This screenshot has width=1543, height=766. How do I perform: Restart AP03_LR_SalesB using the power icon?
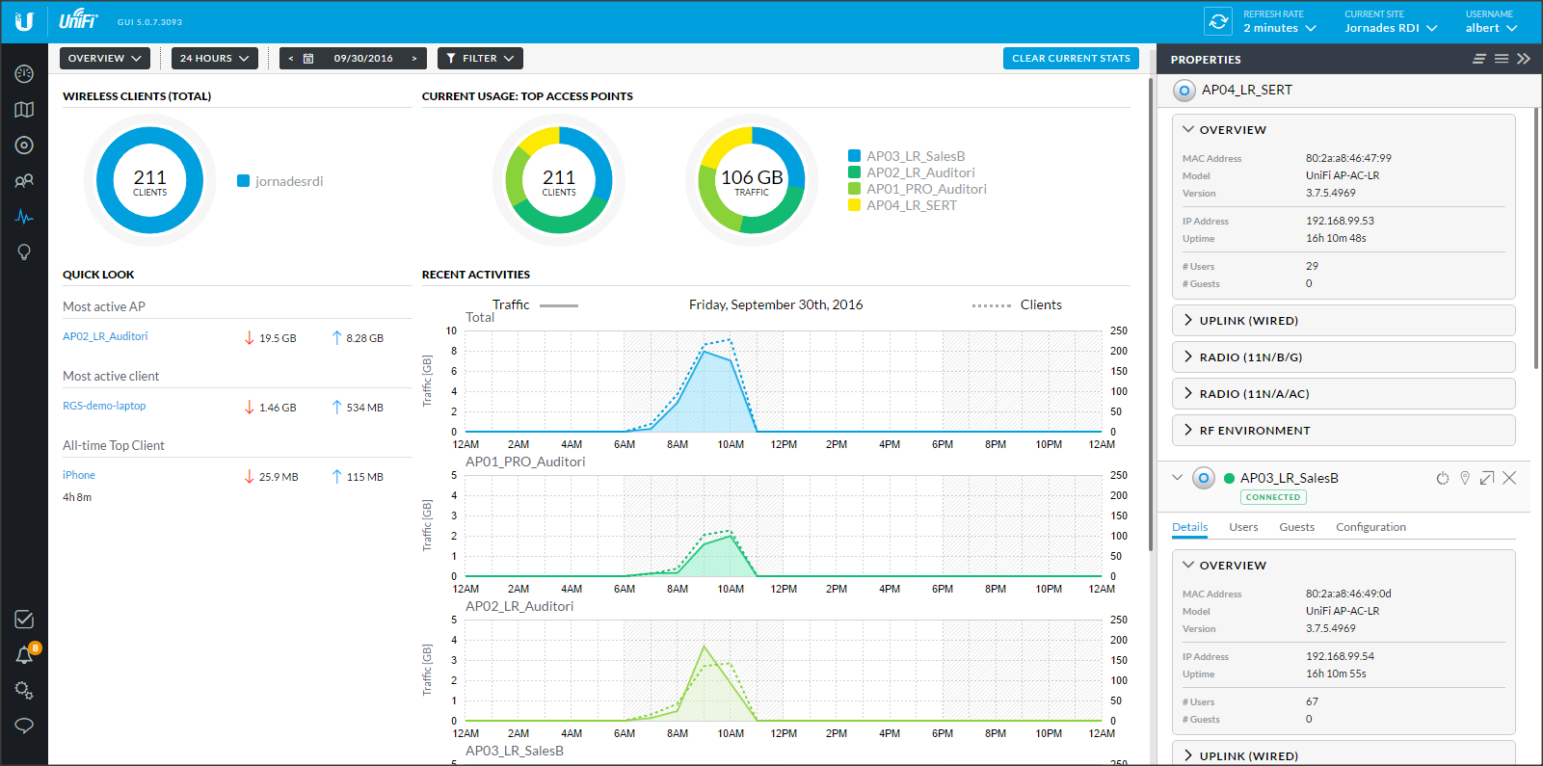coord(1443,479)
